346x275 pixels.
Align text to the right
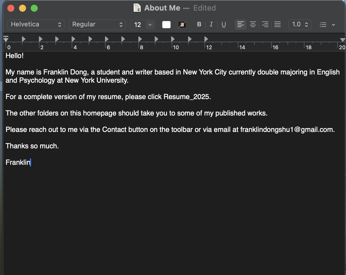tap(265, 24)
